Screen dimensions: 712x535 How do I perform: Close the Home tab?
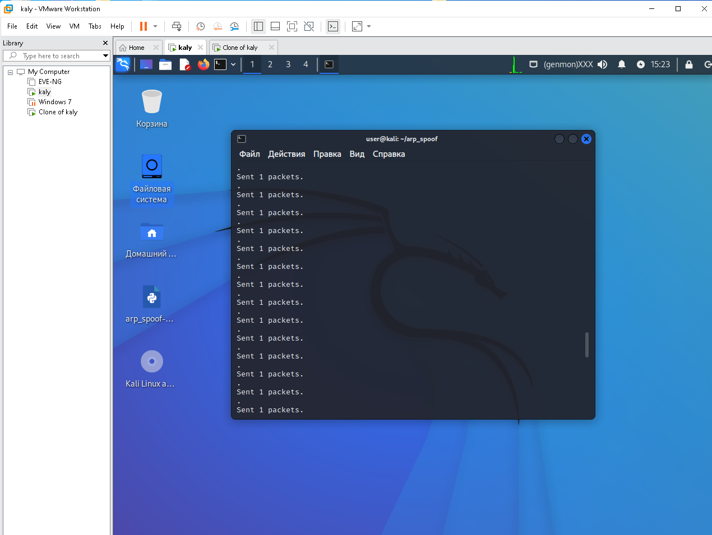click(156, 48)
